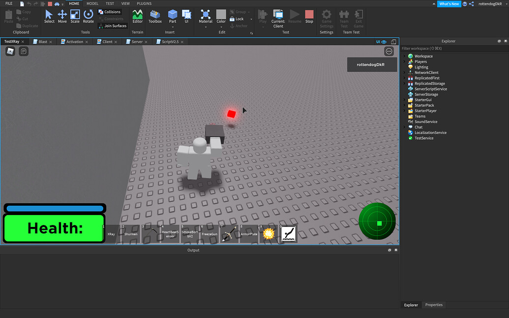Expand StarterGui in the Explorer

(405, 99)
